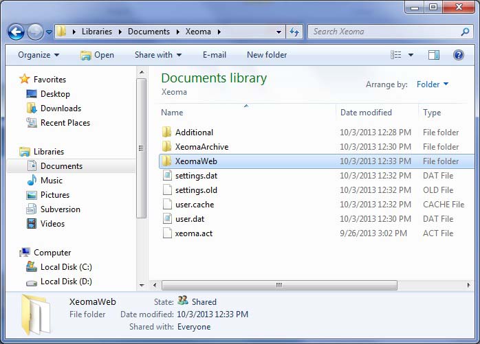This screenshot has height=344, width=480.
Task: Click the Shared with "Everyone" value
Action: point(194,327)
